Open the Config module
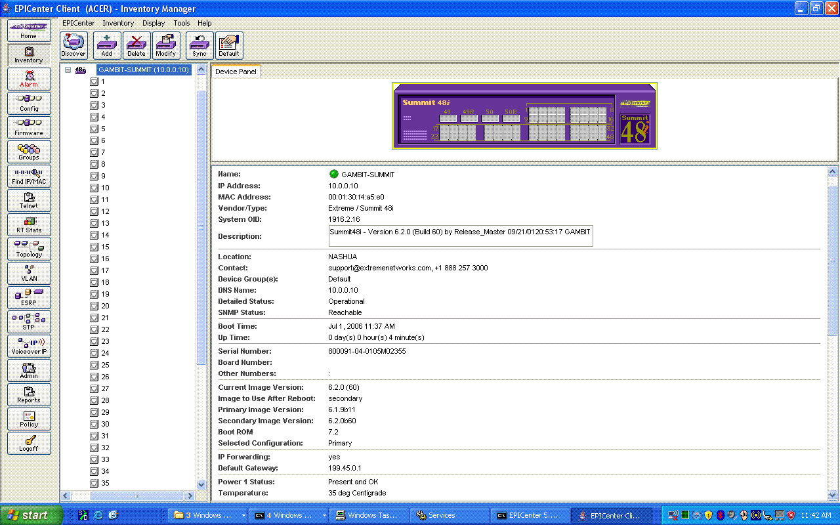The image size is (840, 525). click(x=29, y=103)
